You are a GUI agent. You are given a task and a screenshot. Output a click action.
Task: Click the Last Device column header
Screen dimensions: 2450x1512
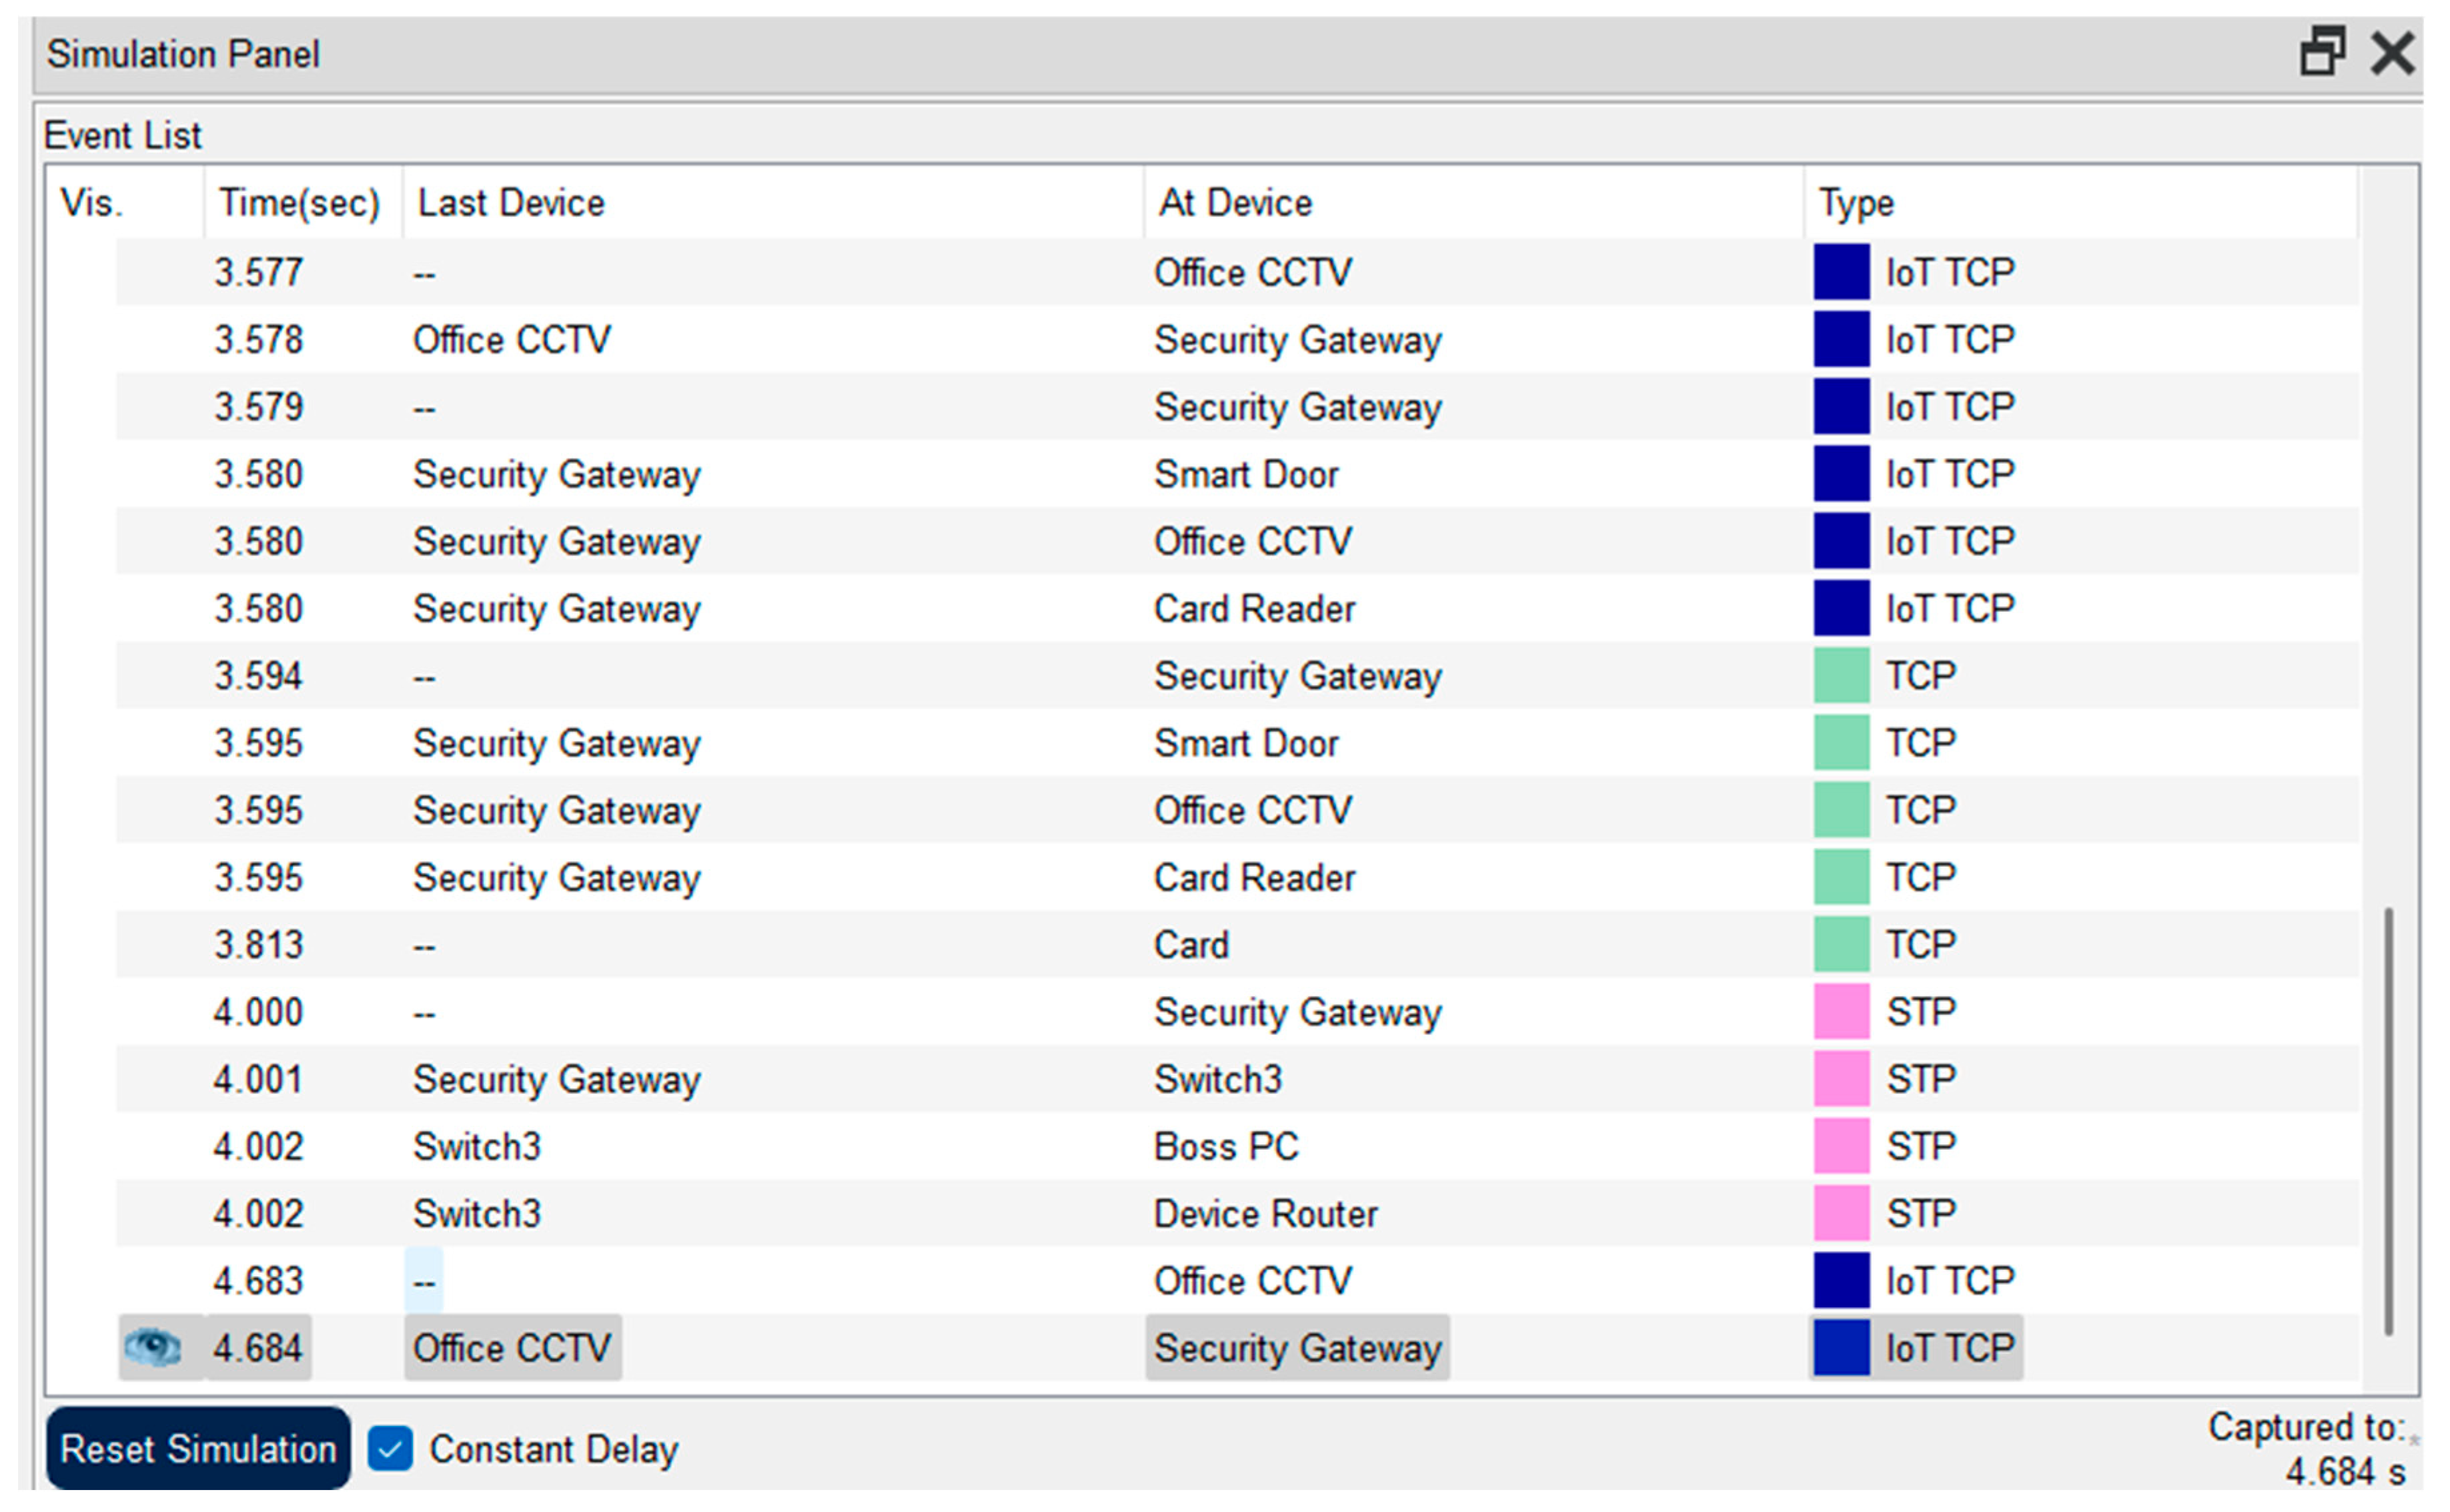(511, 203)
